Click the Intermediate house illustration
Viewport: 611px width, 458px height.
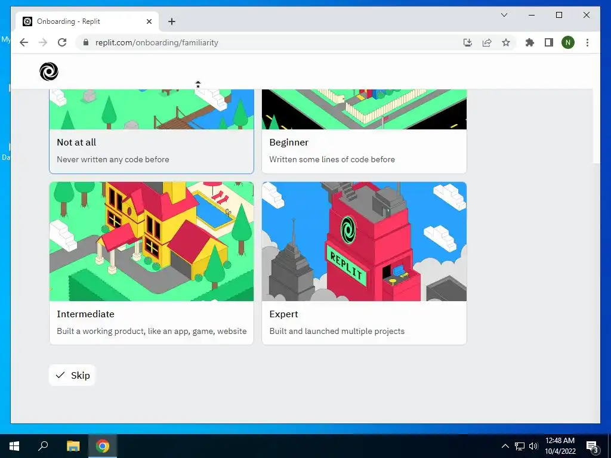[152, 242]
